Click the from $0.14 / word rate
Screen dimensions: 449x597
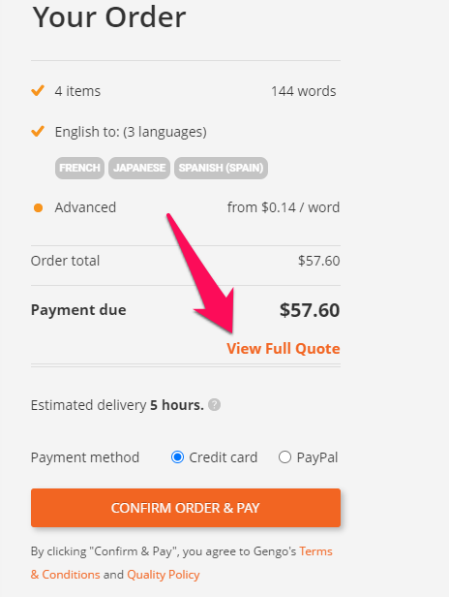tap(284, 207)
